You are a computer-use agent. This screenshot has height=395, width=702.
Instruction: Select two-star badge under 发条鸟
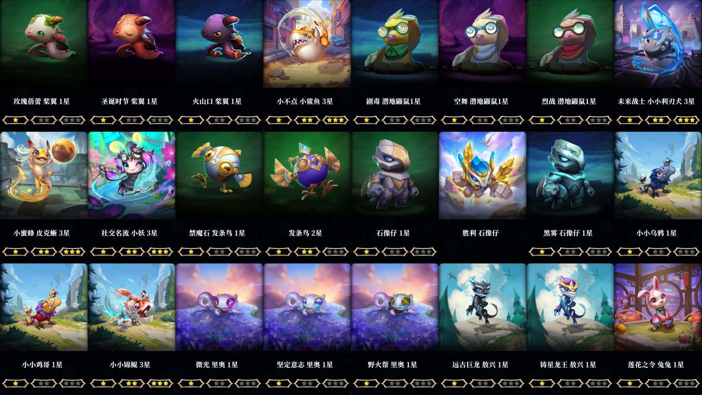tap(307, 252)
